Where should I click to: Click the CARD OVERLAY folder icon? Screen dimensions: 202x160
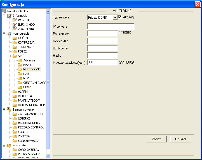pyautogui.click(x=15, y=150)
